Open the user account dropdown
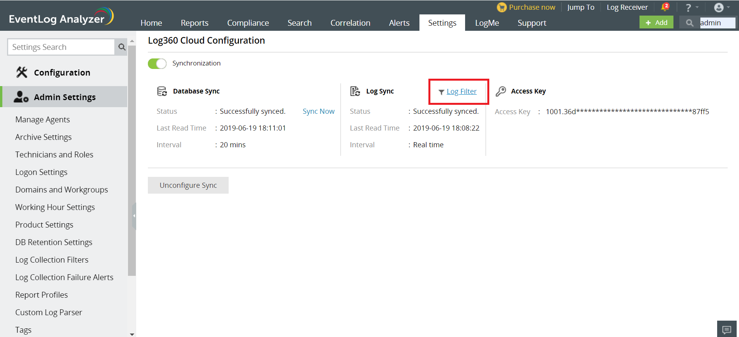The height and width of the screenshot is (337, 739). (x=721, y=7)
